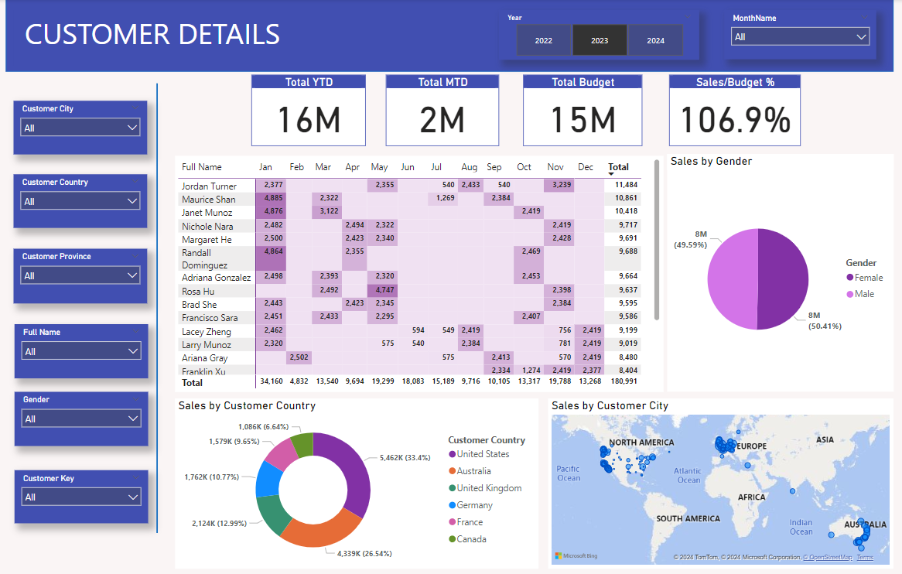Click the Canada legend marker in country chart

[452, 539]
